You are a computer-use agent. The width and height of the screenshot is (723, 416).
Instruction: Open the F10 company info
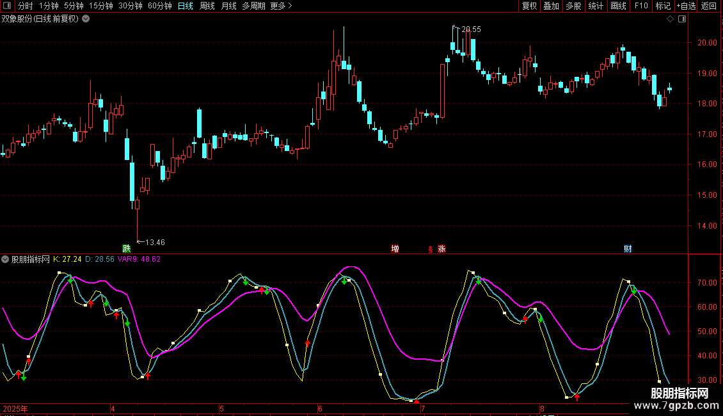[640, 6]
